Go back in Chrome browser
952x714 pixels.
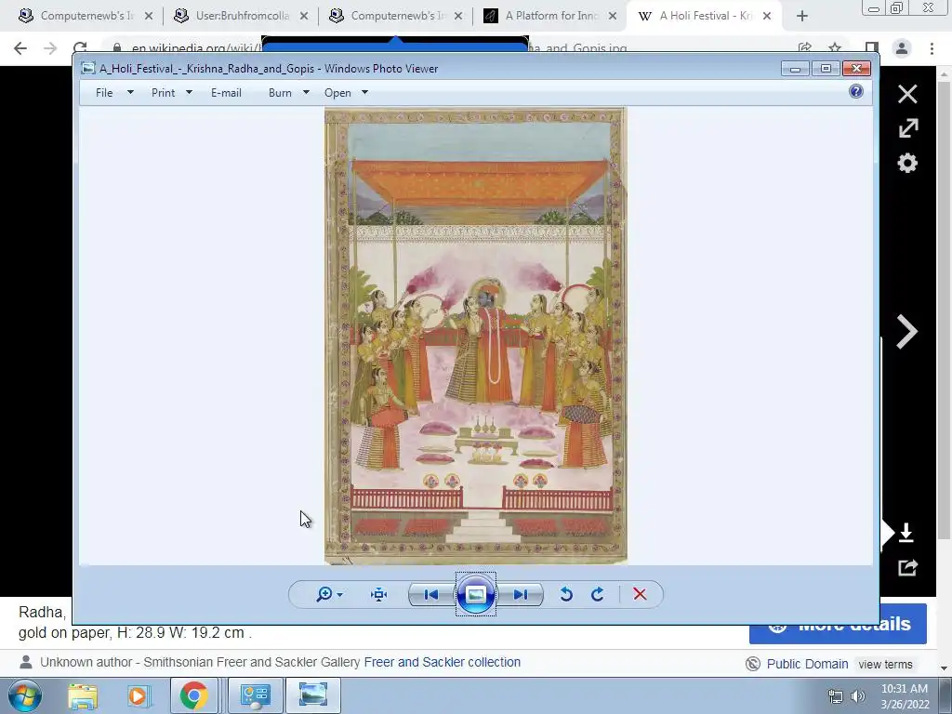pyautogui.click(x=20, y=48)
